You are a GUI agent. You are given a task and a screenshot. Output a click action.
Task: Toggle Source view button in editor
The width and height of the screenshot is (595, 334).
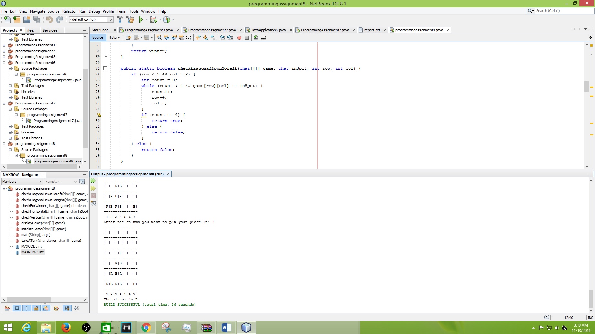[x=98, y=37]
